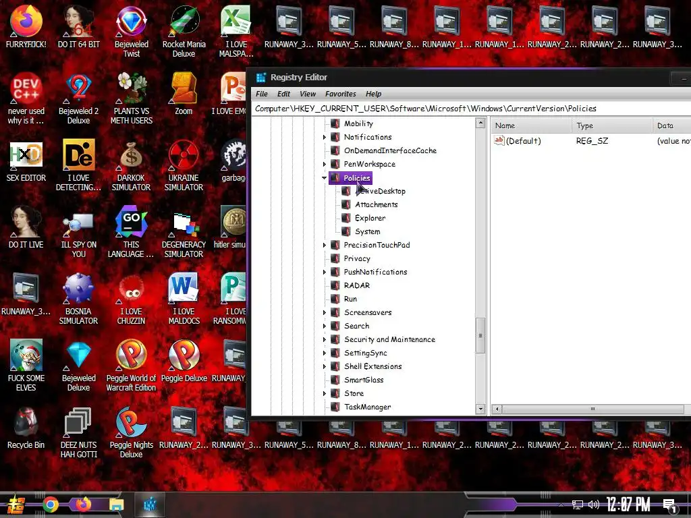Viewport: 691px width, 518px height.
Task: Open the Zoom desktop icon
Action: tap(184, 93)
